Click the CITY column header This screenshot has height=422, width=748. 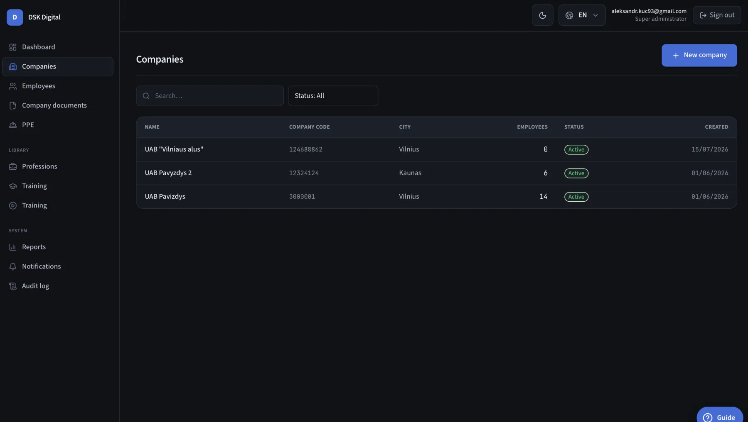405,127
